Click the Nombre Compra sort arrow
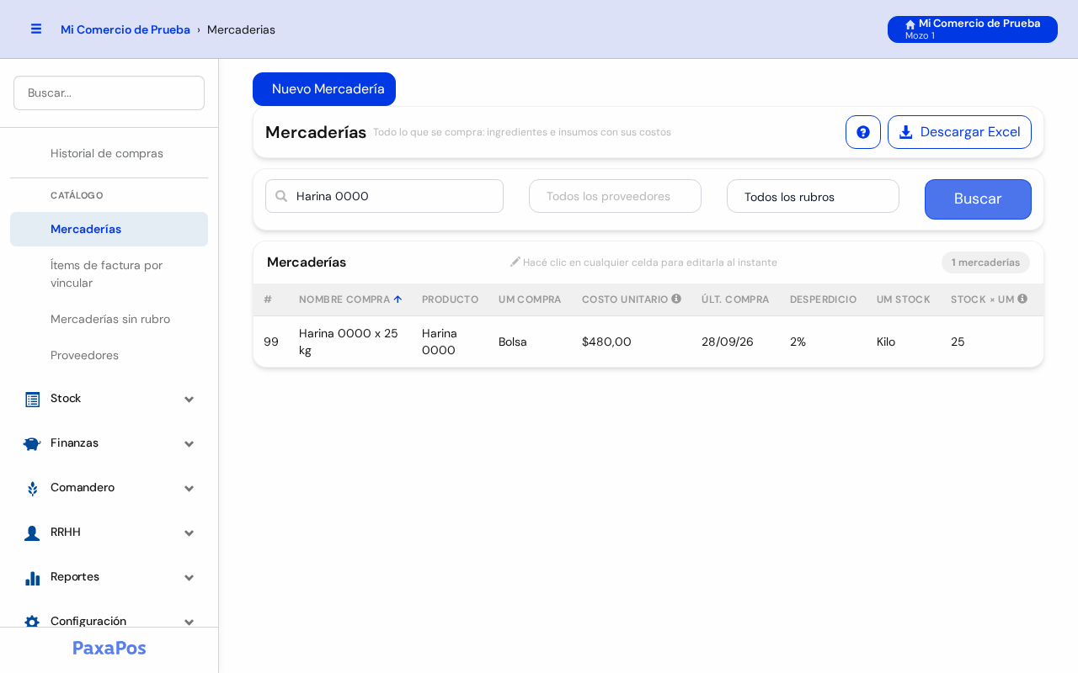 398,299
